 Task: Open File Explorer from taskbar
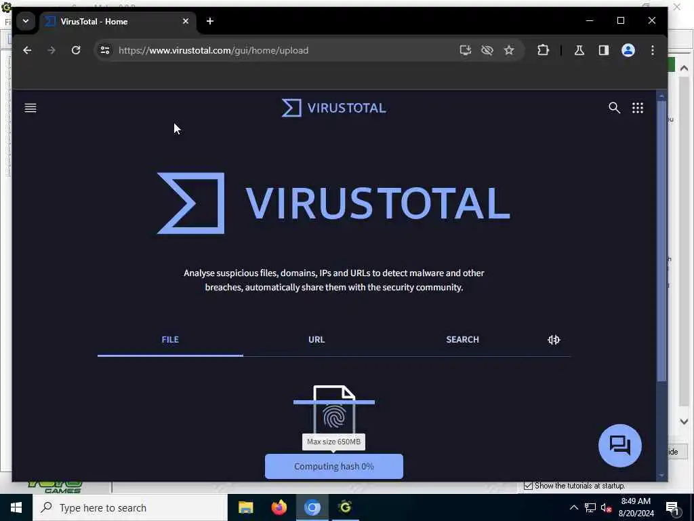tap(245, 507)
